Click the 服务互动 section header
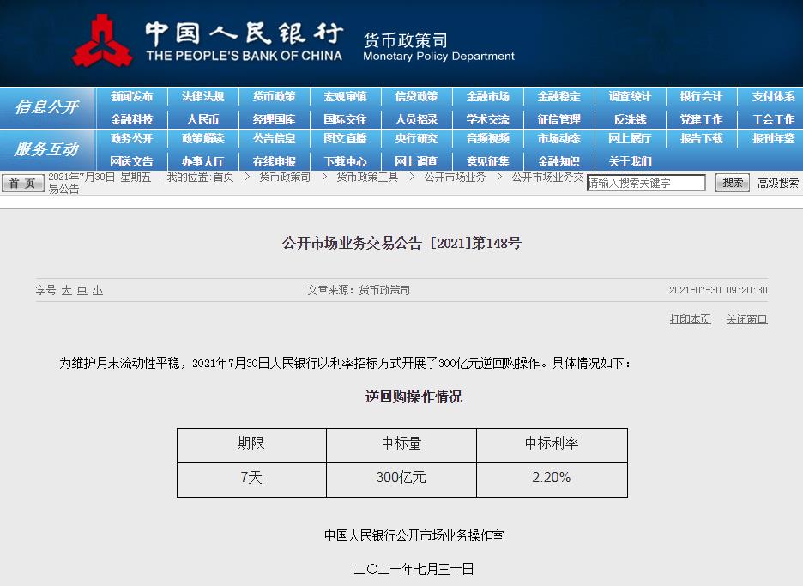Screen dimensions: 803x586 (46, 149)
